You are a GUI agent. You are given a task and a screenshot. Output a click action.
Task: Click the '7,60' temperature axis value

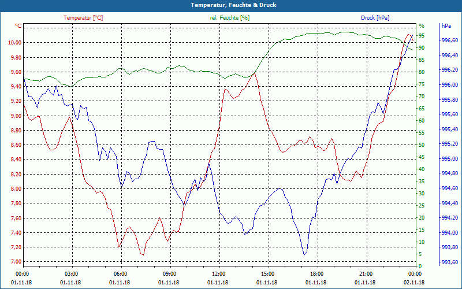(x=16, y=218)
